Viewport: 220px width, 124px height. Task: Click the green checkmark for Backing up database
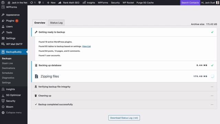point(212,65)
